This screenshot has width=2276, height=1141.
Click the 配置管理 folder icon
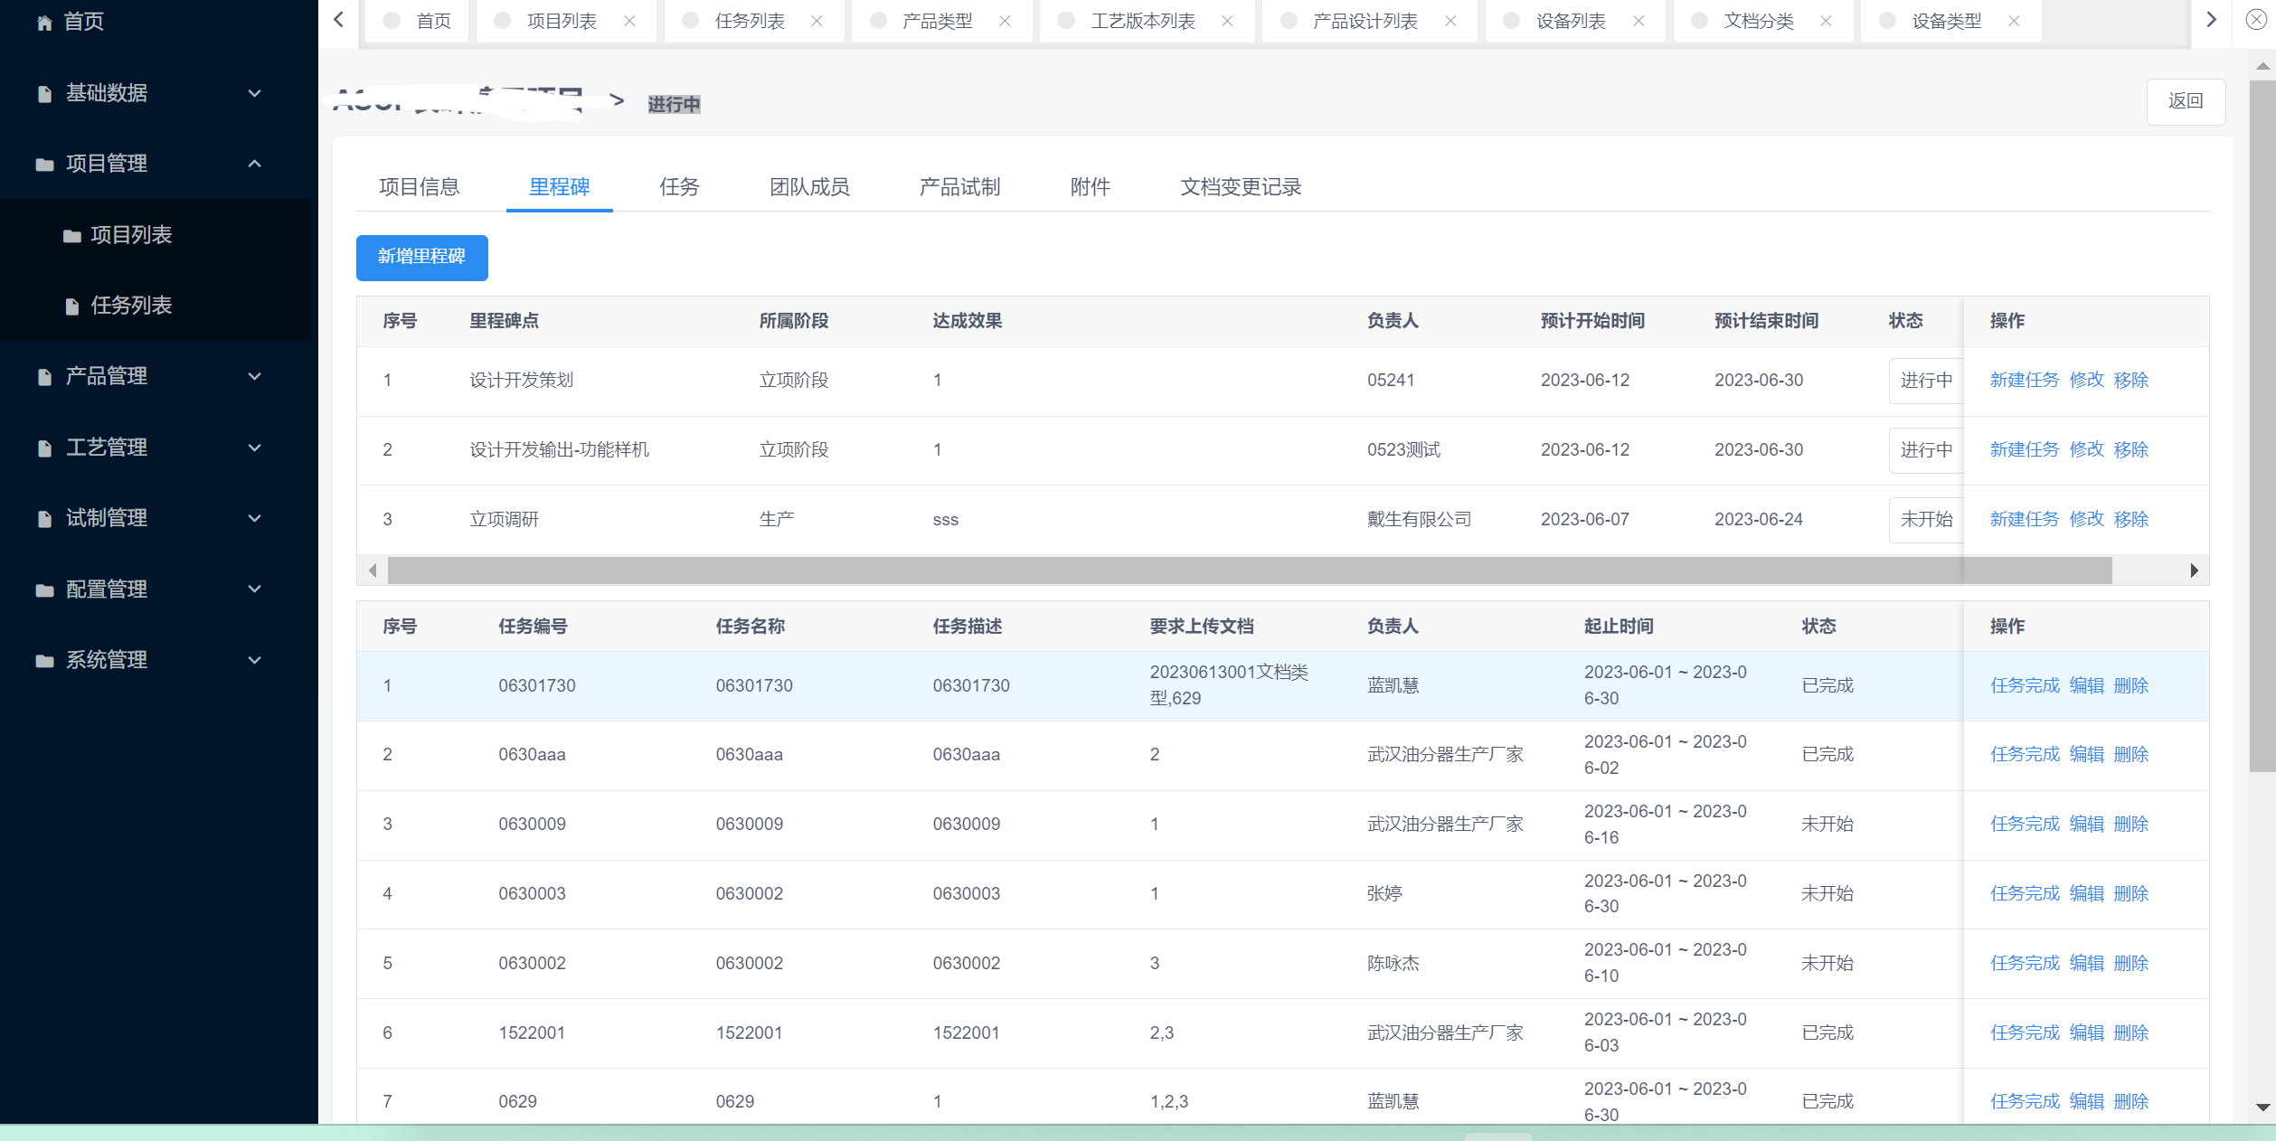pos(44,589)
